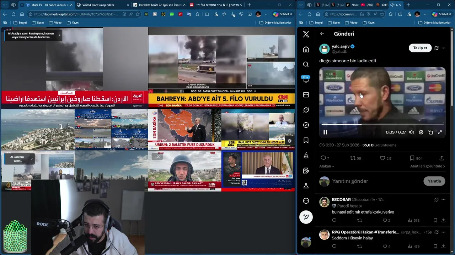Open Diğer sık kullanılanlar folder in right window
This screenshot has width=455, height=255.
[434, 23]
